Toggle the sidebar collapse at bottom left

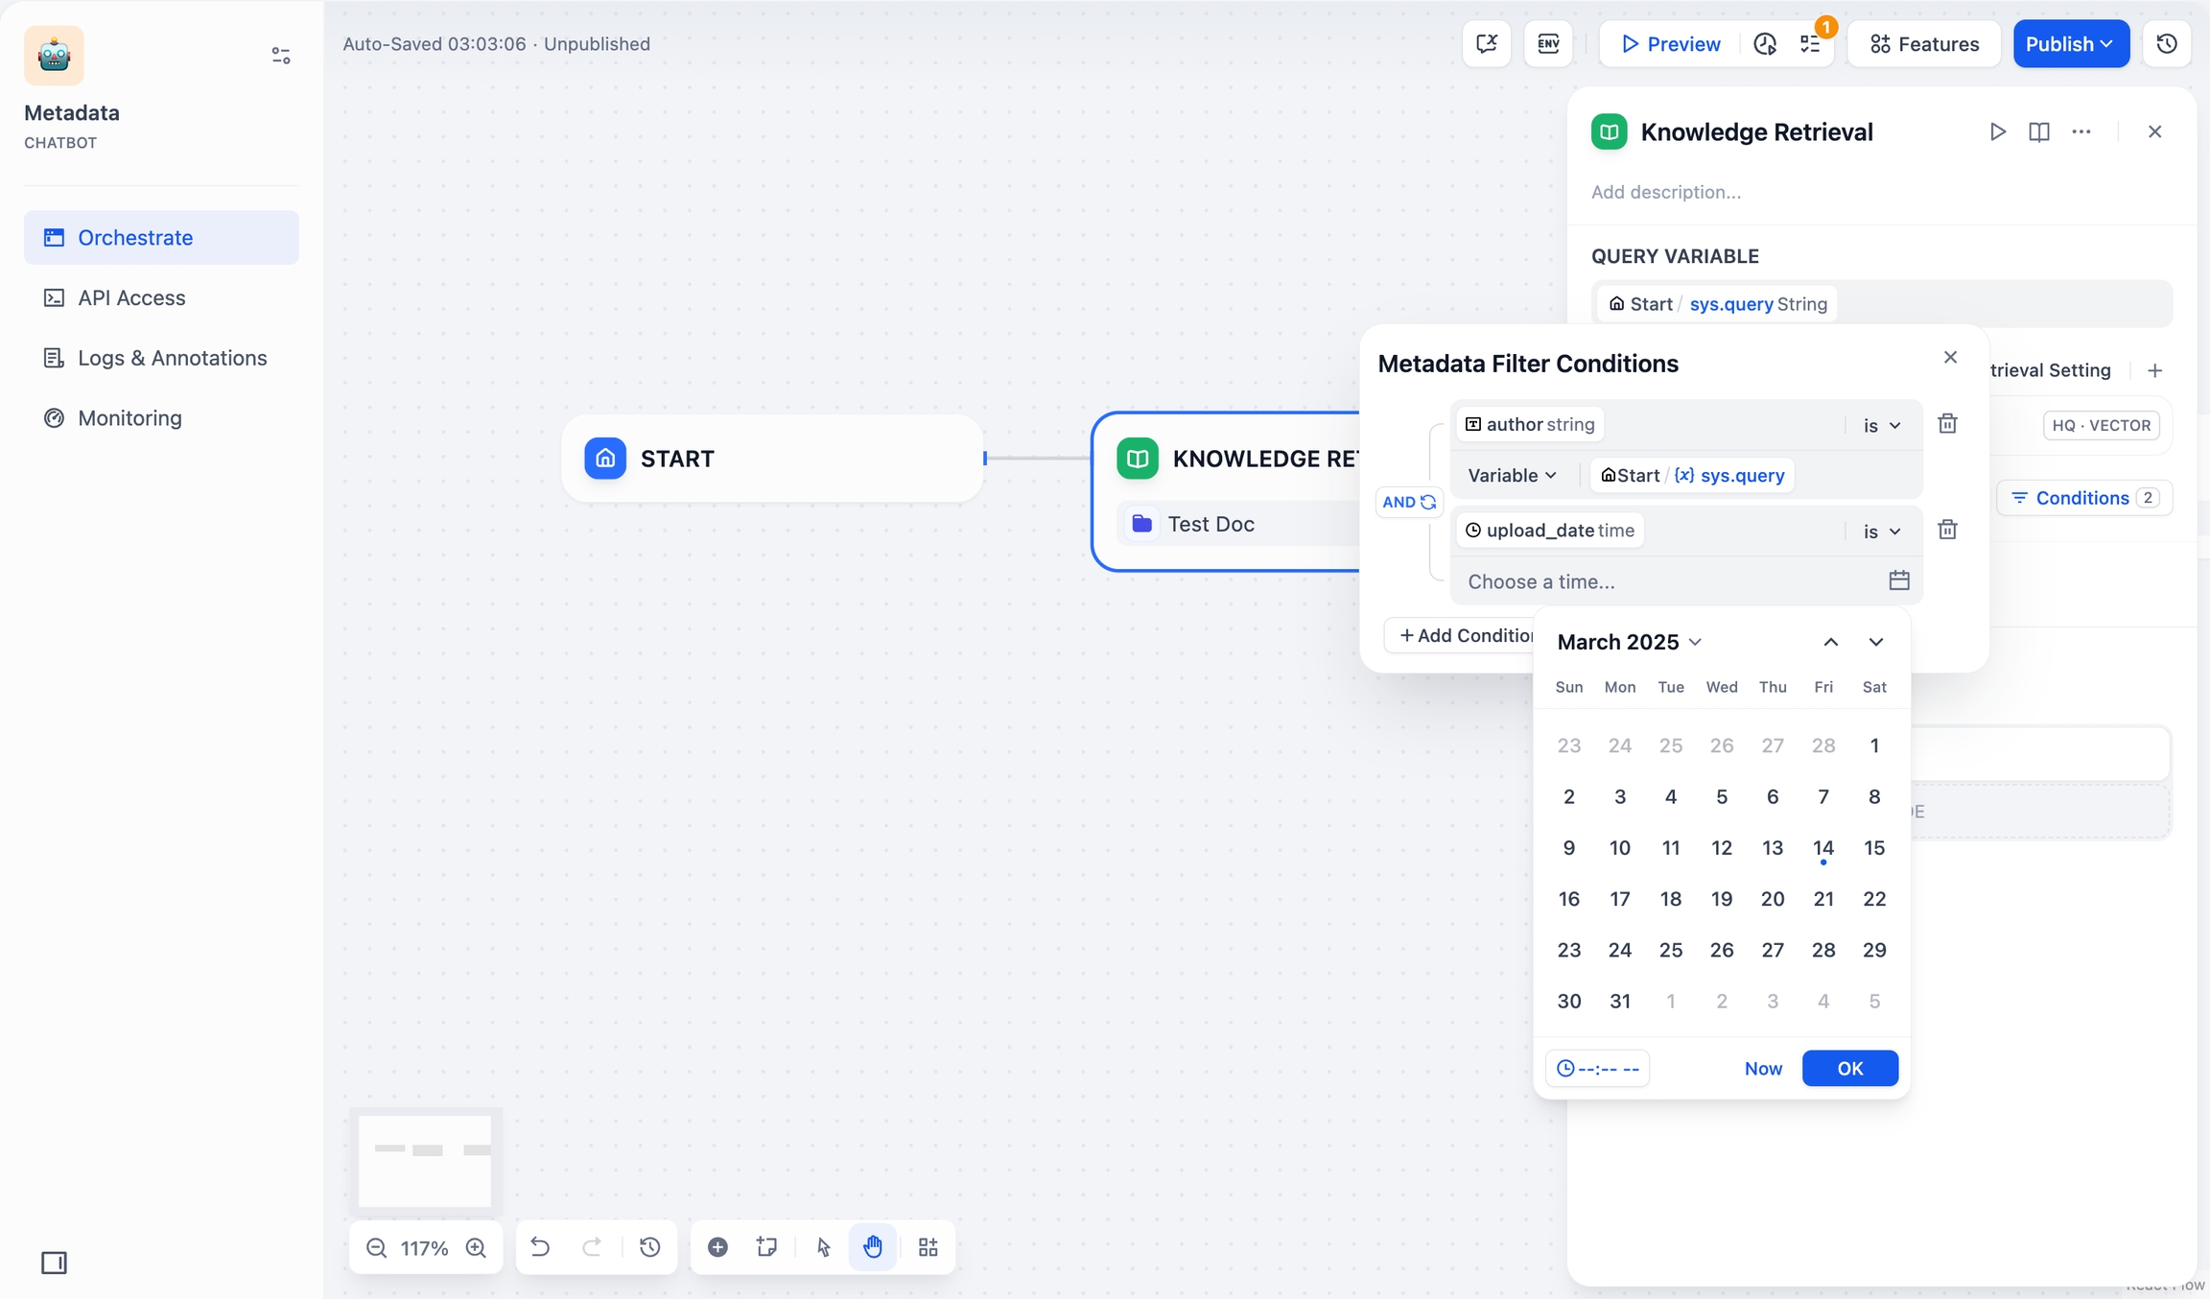click(x=54, y=1263)
